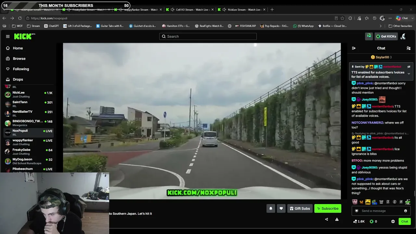Focus the Kick Search box
Viewport: 416px width, 234px height.
(208, 36)
